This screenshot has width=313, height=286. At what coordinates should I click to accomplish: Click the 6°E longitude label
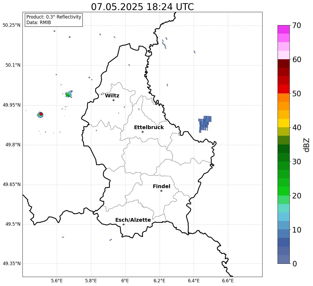click(x=125, y=281)
